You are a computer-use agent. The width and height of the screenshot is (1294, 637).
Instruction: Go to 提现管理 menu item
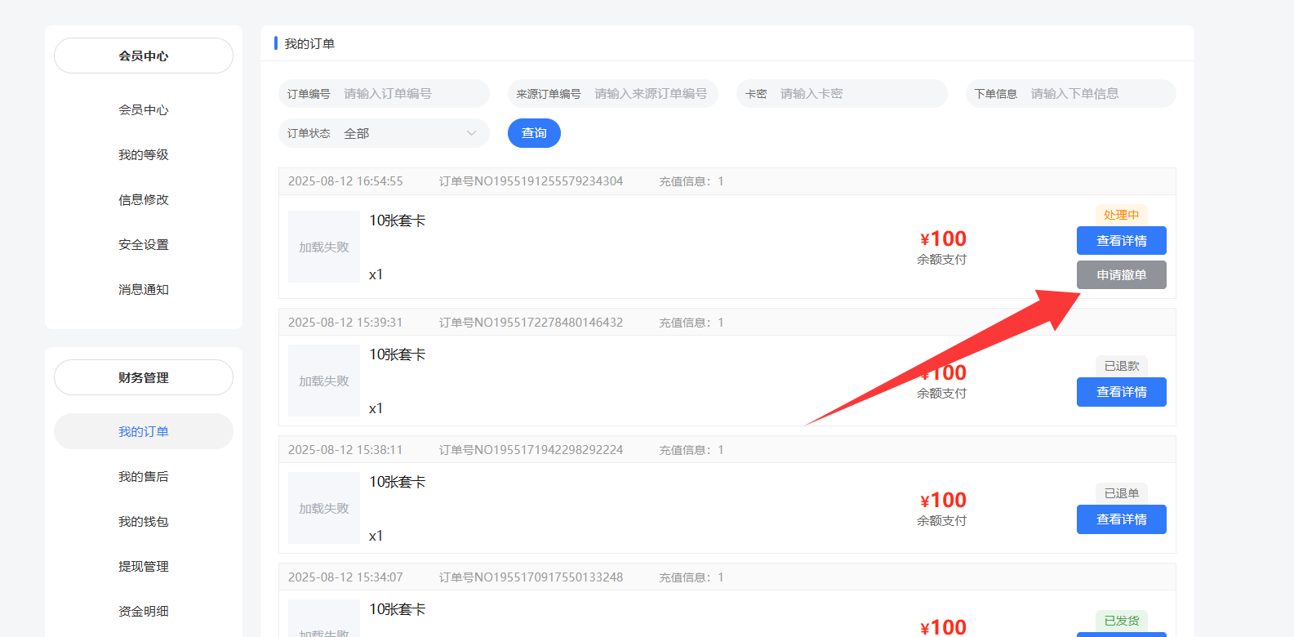pos(144,567)
